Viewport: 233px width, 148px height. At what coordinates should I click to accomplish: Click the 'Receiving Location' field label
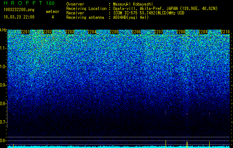pyautogui.click(x=86, y=9)
